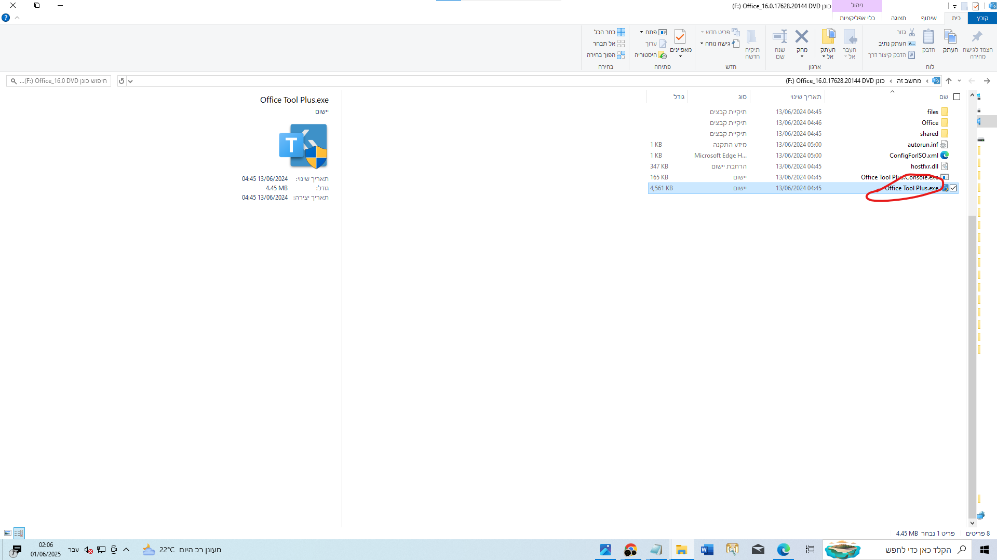Click the Office Tool Plus app icon in the preview pane
997x560 pixels.
[303, 146]
